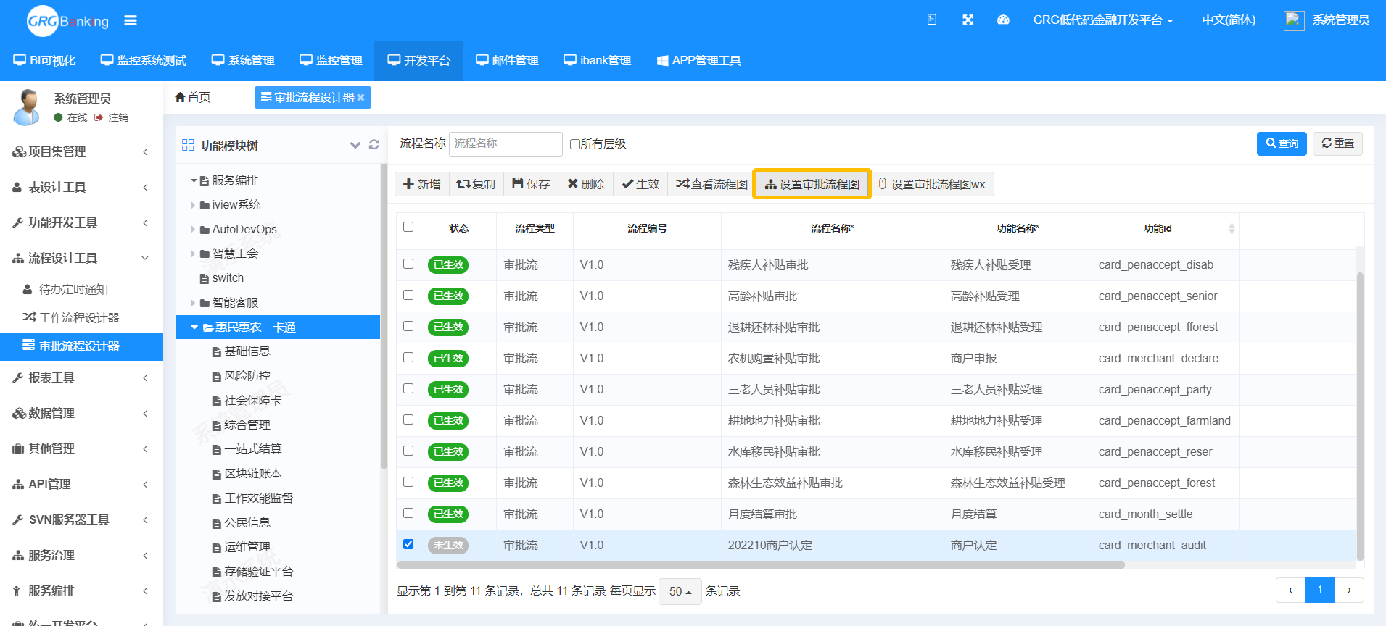Click the 重置 reset button

[x=1337, y=143]
